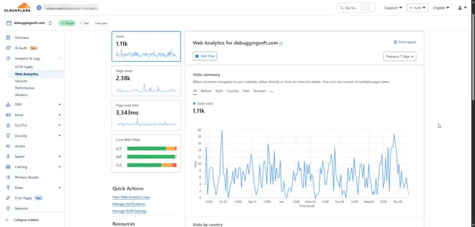
Task: Click the Print report link
Action: pyautogui.click(x=404, y=42)
